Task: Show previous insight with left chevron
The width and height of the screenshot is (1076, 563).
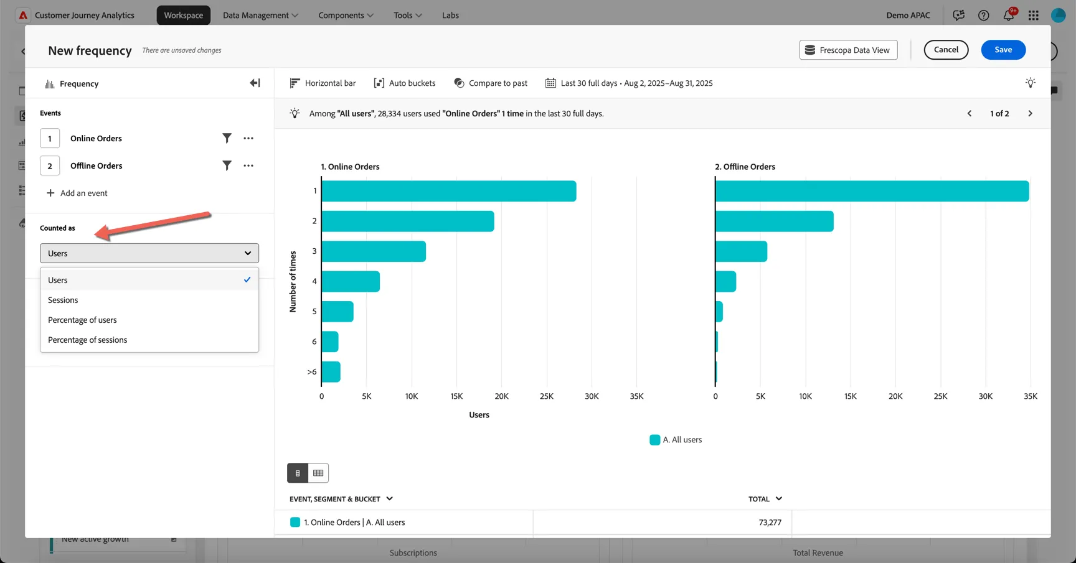Action: click(x=970, y=113)
